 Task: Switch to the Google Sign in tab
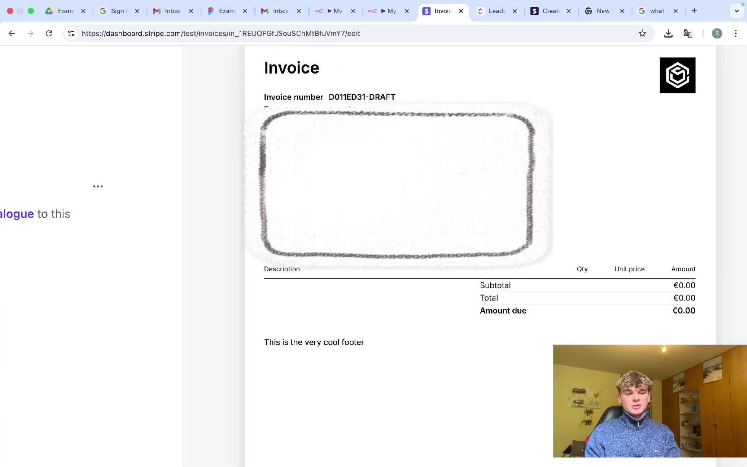point(117,11)
